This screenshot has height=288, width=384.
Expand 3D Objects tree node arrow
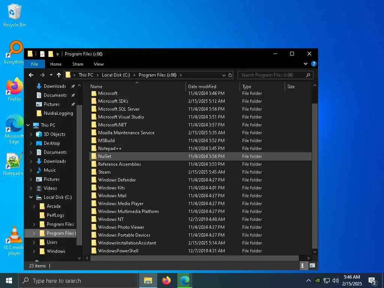pyautogui.click(x=31, y=134)
